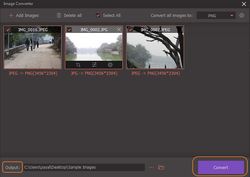250x177 pixels.
Task: Deselect the IMG_0007.JPEG checkbox
Action: (130, 30)
